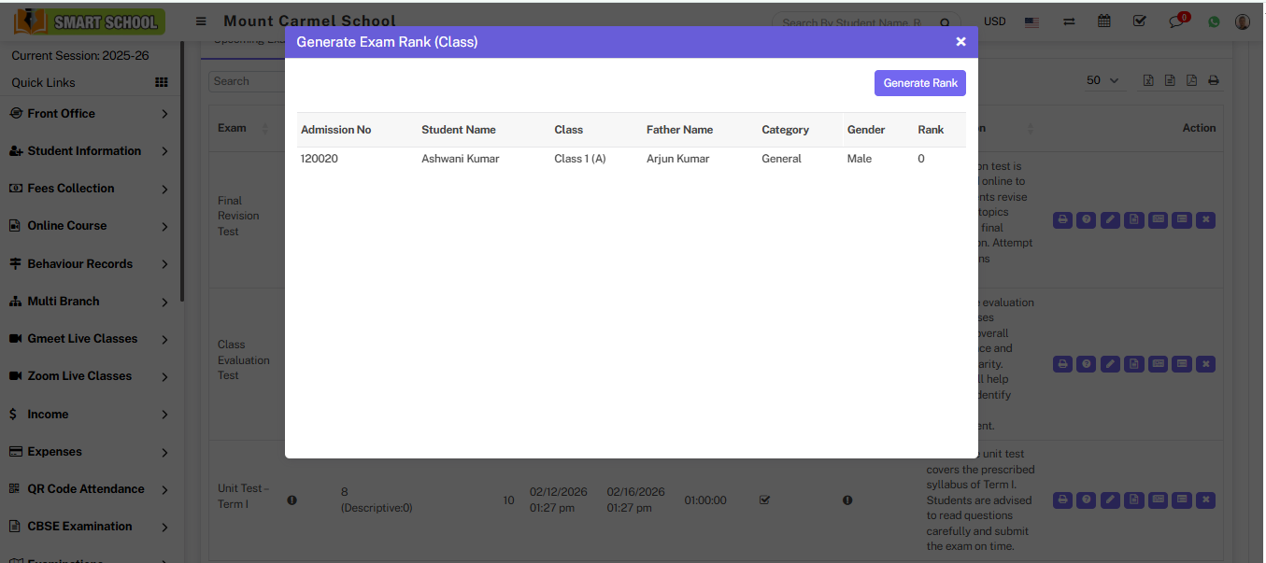Screen dimensions: 1266x563
Task: Export the table using the Excel icon
Action: point(1149,81)
